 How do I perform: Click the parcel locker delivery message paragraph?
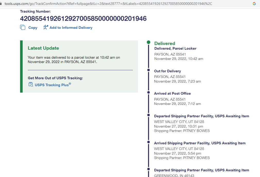click(74, 60)
